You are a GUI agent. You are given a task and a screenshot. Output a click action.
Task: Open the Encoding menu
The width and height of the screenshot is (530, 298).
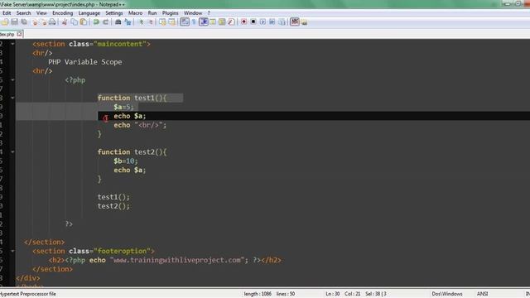click(x=63, y=13)
